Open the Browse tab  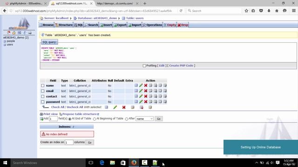point(47,25)
